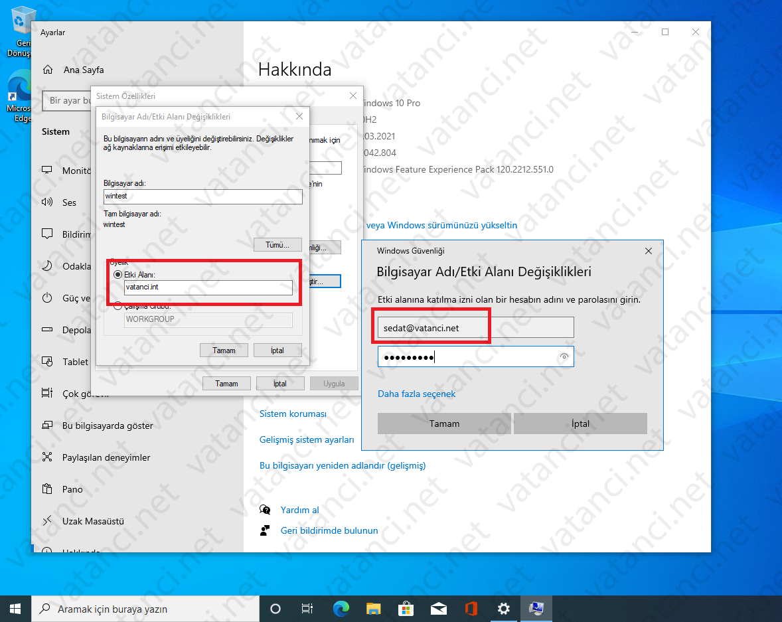The height and width of the screenshot is (622, 782).
Task: Expand Daha fazla seçenek options
Action: [x=416, y=394]
